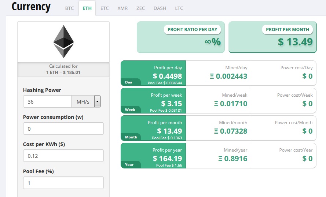Click the Power cost/Year $ 0 value
This screenshot has width=326, height=197.
point(307,159)
